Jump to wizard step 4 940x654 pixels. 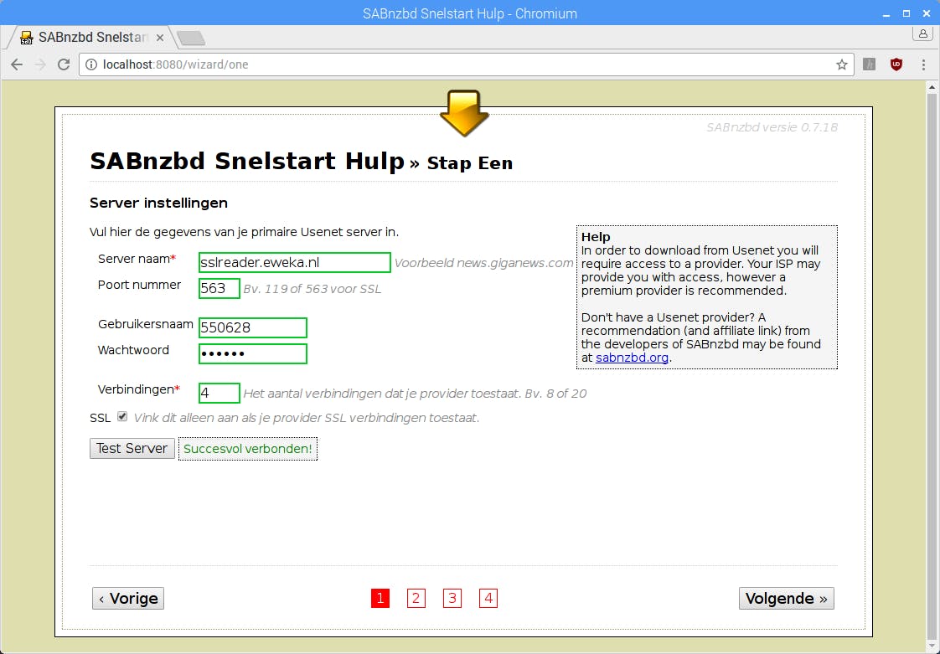pos(488,598)
